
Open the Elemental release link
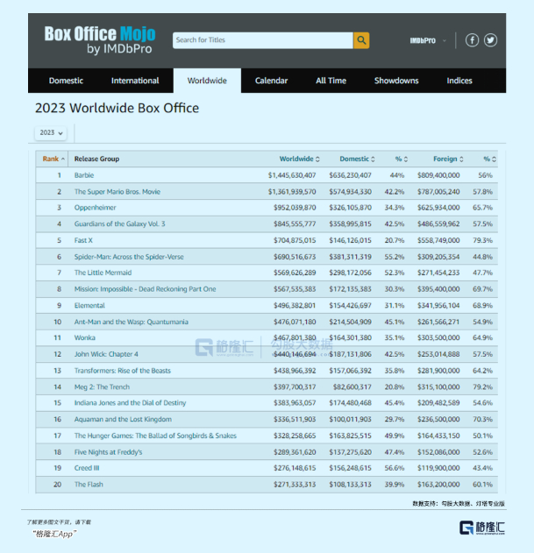[89, 305]
